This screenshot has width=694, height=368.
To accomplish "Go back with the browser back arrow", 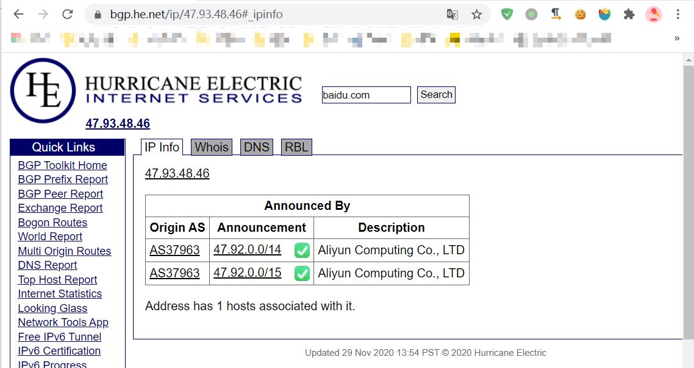I will coord(18,14).
